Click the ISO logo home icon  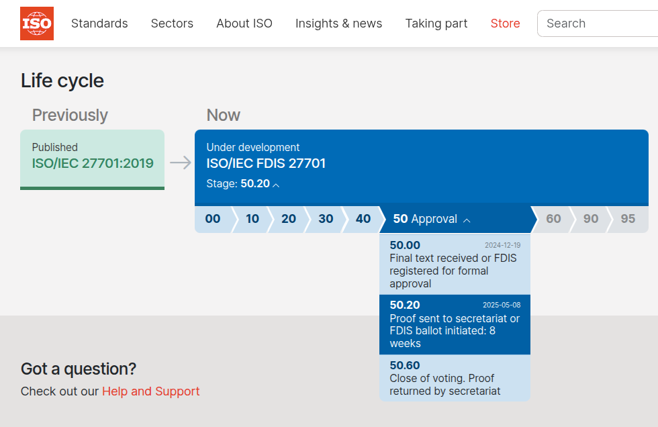(37, 23)
